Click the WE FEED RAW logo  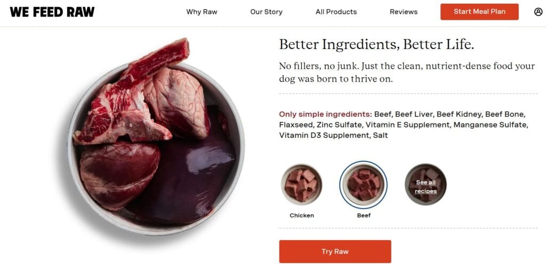[x=52, y=12]
